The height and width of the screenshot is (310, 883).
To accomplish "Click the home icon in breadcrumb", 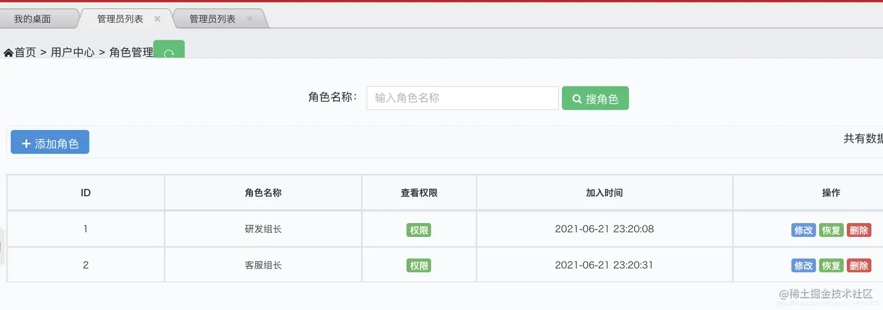I will pyautogui.click(x=8, y=53).
